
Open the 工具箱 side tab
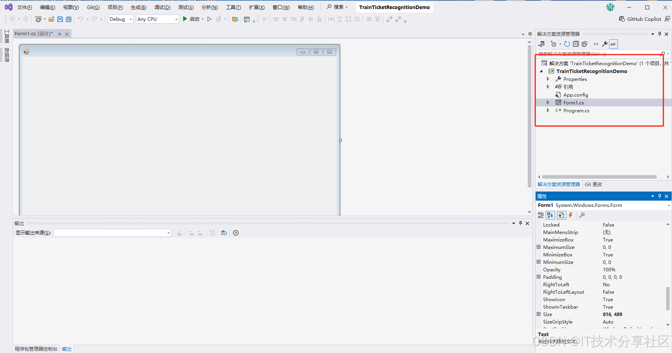point(7,36)
